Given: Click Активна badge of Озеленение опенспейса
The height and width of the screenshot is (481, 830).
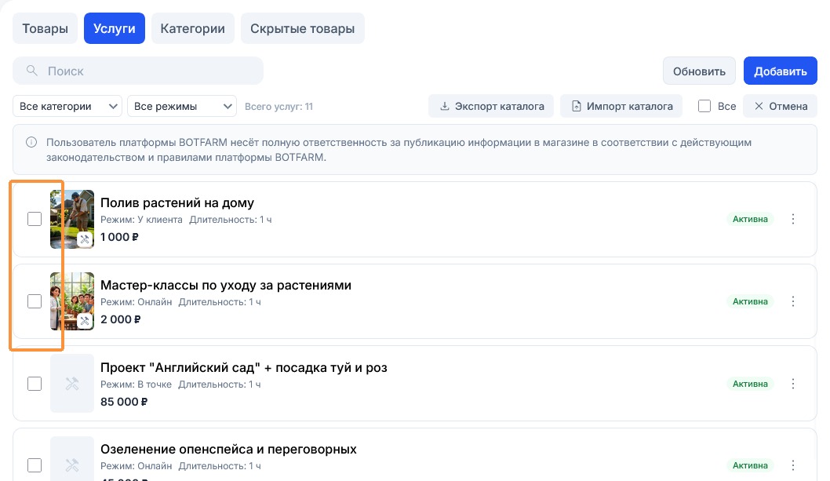Looking at the screenshot, I should pyautogui.click(x=750, y=465).
